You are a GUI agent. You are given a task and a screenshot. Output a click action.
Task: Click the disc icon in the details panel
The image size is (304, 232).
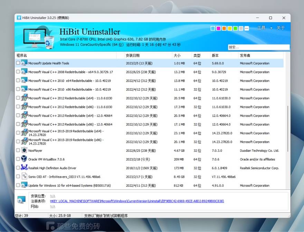tap(21, 199)
